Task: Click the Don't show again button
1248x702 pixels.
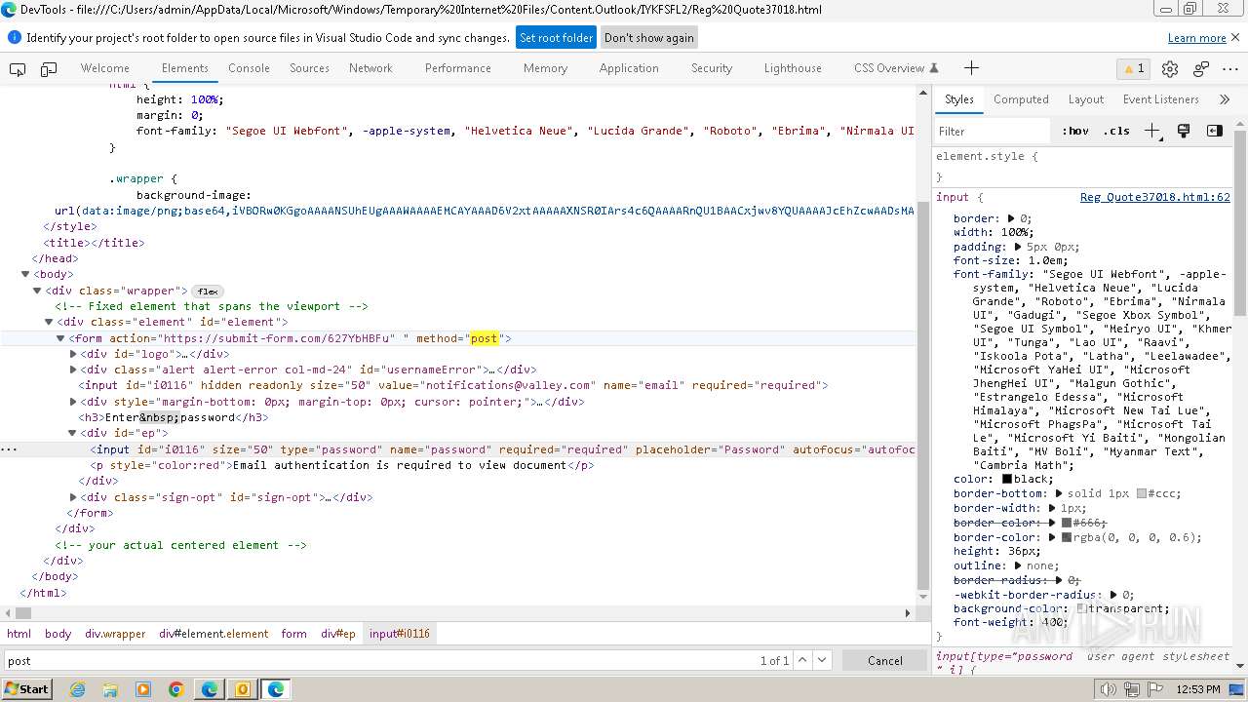Action: 649,38
